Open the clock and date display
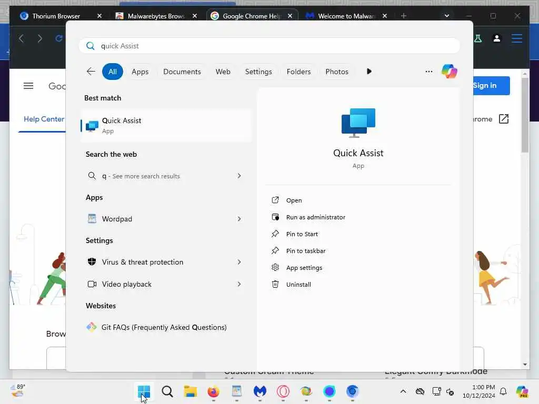539x404 pixels. tap(479, 391)
